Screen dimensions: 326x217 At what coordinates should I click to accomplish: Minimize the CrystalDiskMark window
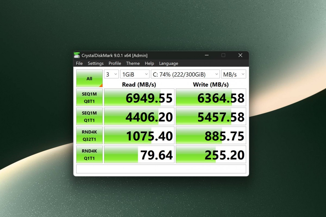pyautogui.click(x=207, y=55)
